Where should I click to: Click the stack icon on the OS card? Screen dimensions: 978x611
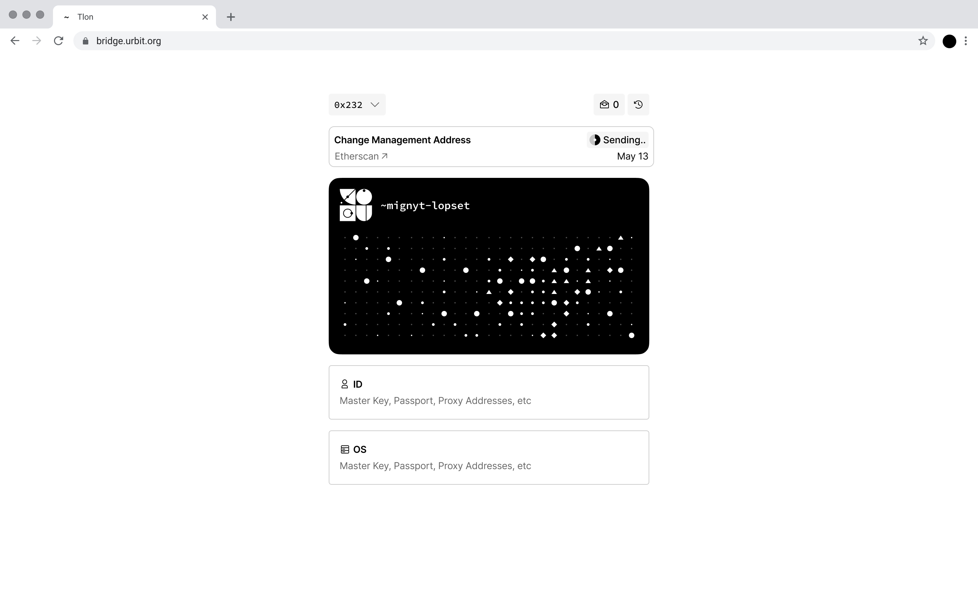344,449
